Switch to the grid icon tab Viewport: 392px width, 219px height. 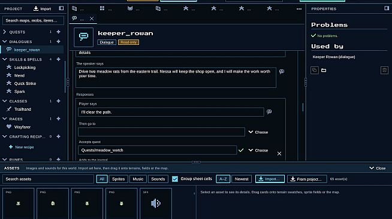coord(105,8)
